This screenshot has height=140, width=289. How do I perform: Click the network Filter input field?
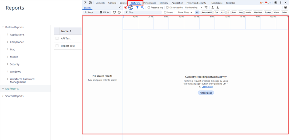(143, 12)
